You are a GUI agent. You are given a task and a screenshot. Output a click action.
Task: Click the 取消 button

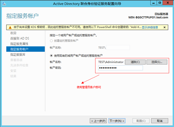(x=160, y=121)
